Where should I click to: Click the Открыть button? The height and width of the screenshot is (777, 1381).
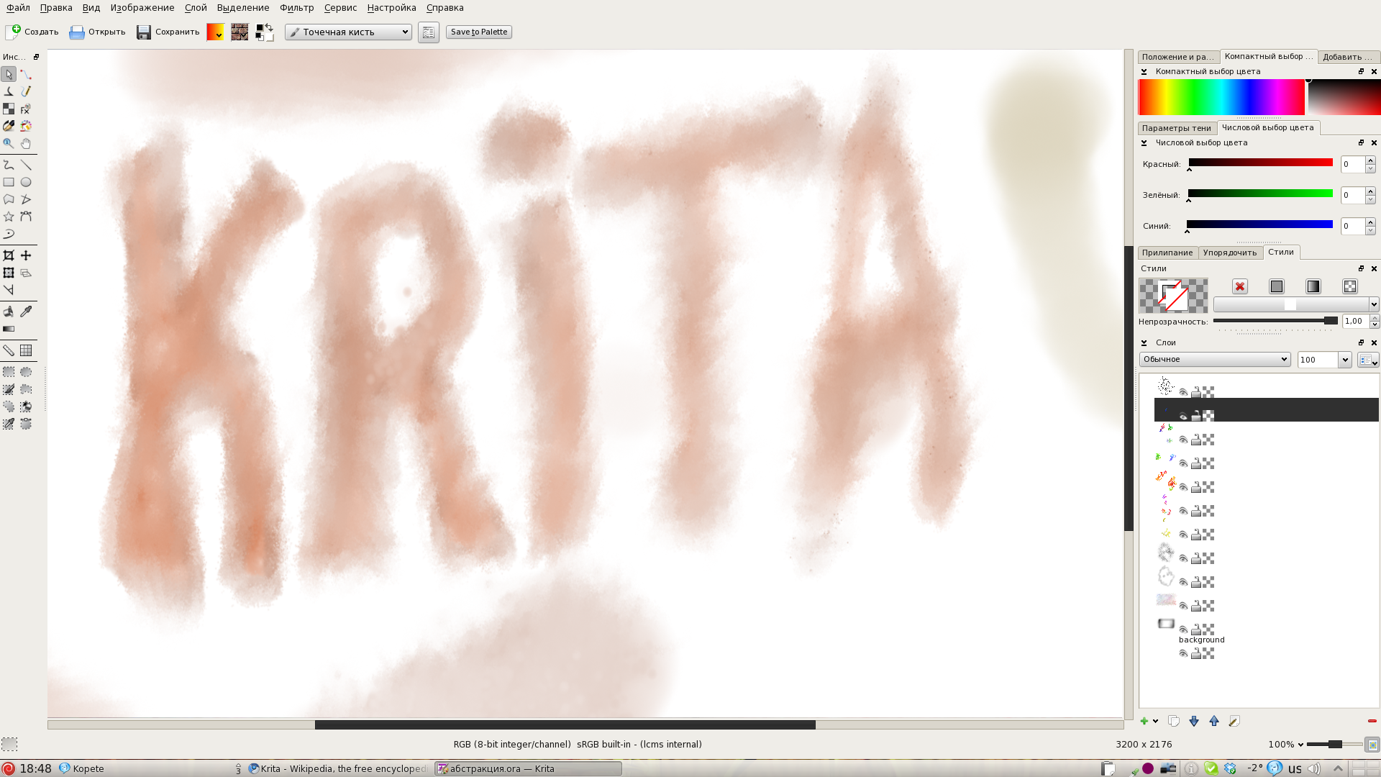point(98,32)
